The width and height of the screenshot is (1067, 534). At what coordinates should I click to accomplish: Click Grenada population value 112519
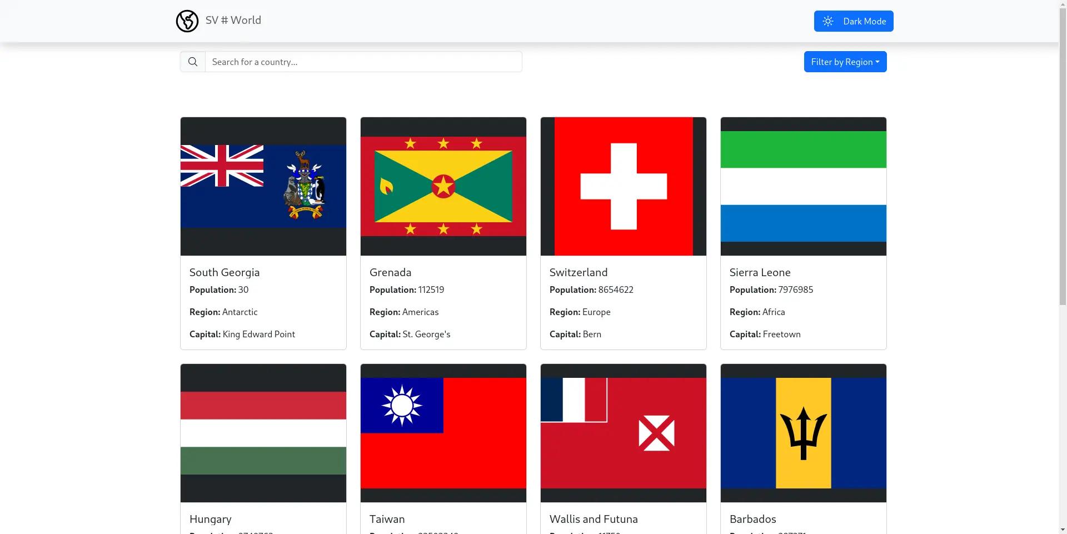tap(431, 290)
